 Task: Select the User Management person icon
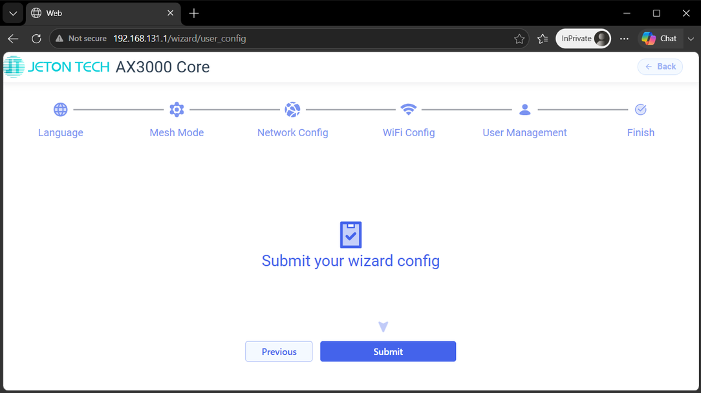pos(525,109)
